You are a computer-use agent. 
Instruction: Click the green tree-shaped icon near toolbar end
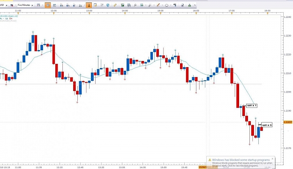coord(189,5)
